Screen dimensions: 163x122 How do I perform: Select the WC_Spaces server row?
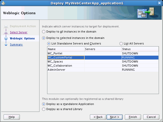pyautogui.click(x=103, y=62)
